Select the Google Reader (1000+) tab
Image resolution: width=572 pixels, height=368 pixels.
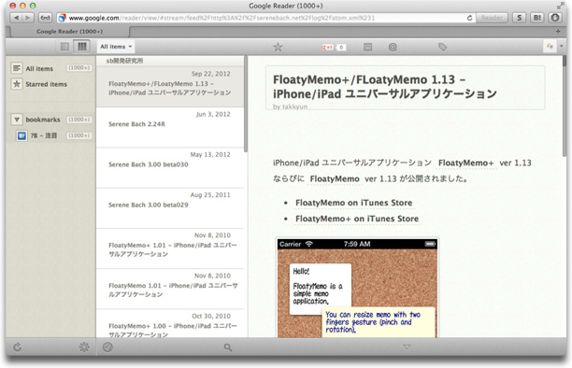pos(70,32)
